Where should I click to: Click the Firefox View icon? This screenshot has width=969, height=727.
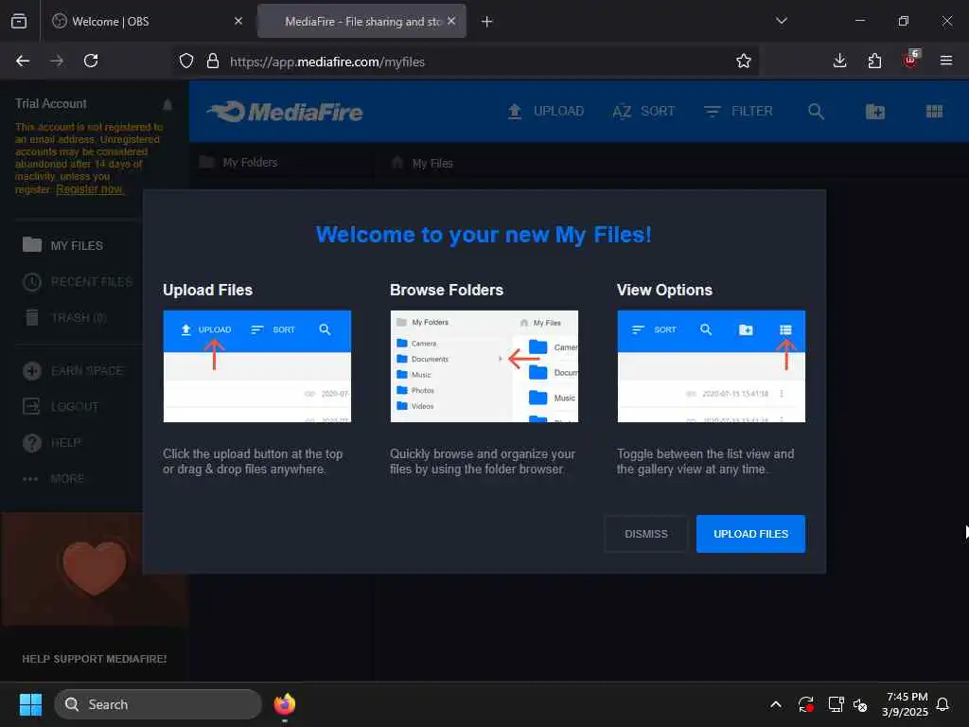(x=19, y=21)
